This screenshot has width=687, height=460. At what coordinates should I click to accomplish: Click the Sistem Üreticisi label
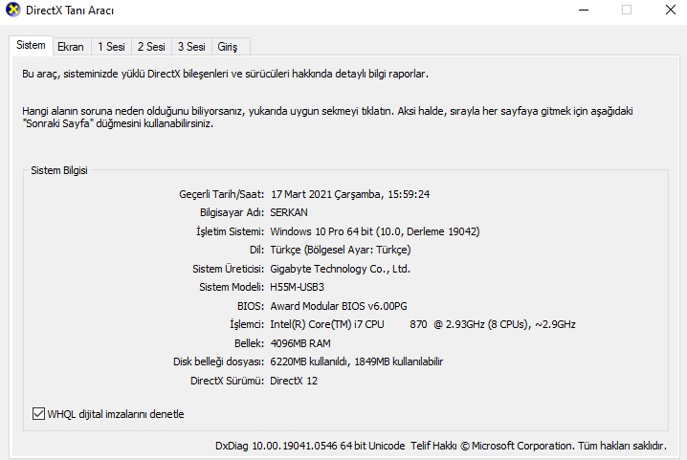tap(229, 269)
